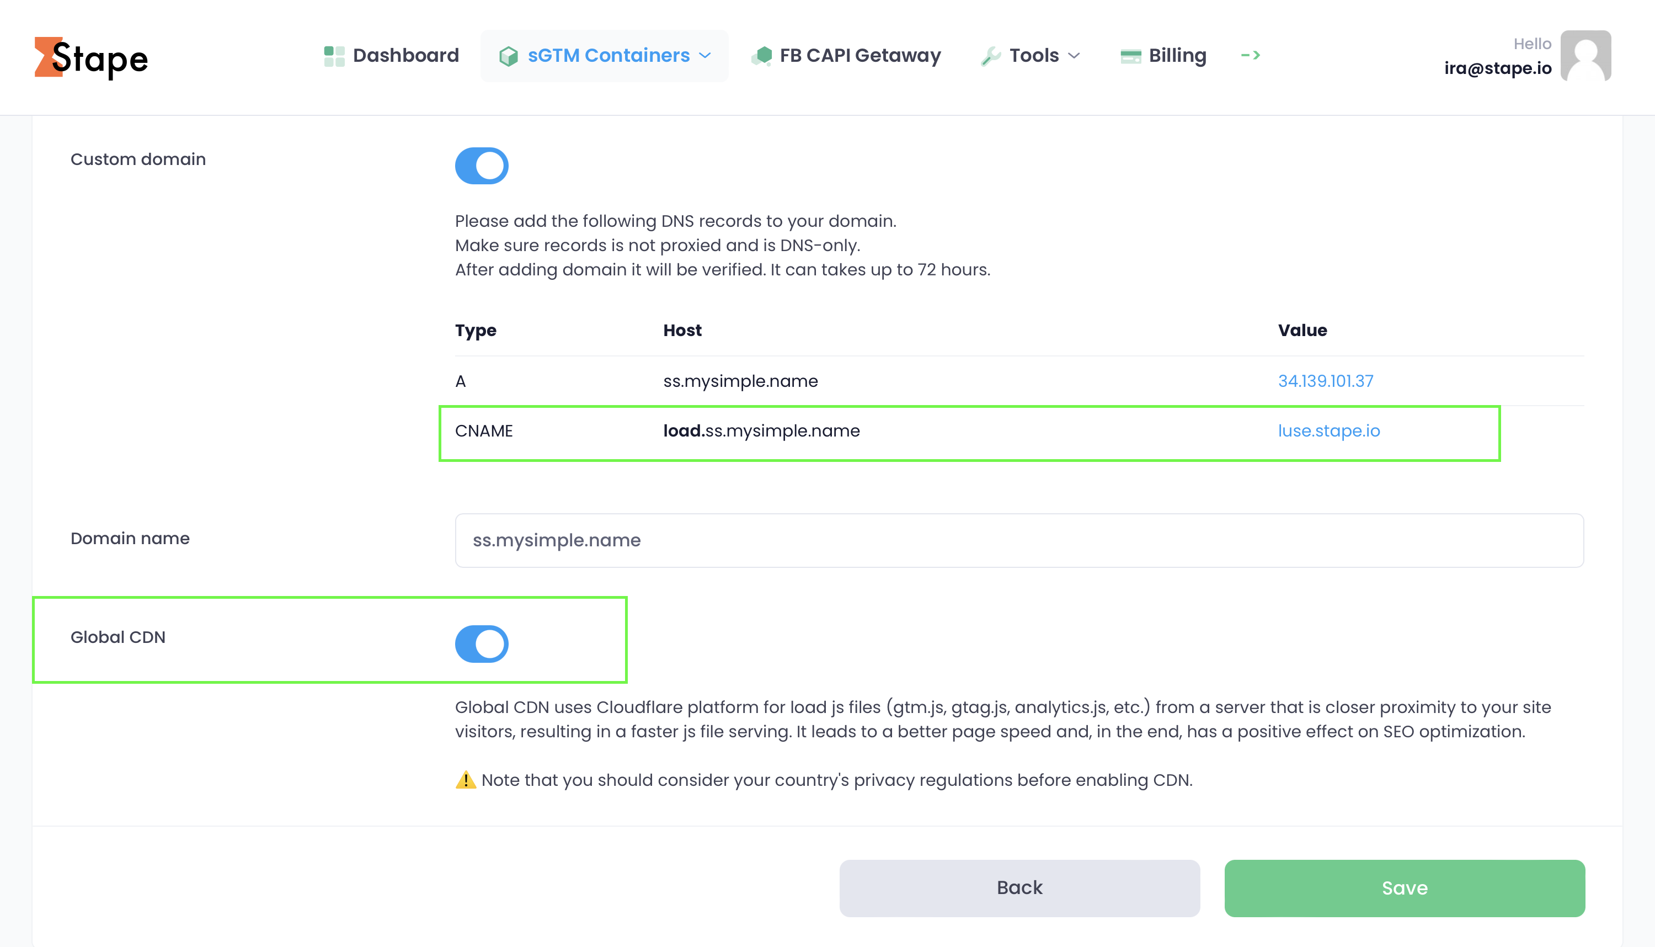Open the sGTM Containers dropdown chevron
This screenshot has width=1655, height=947.
pyautogui.click(x=705, y=56)
